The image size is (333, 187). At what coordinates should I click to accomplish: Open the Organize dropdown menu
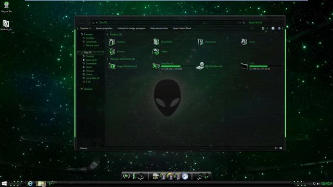pyautogui.click(x=85, y=28)
